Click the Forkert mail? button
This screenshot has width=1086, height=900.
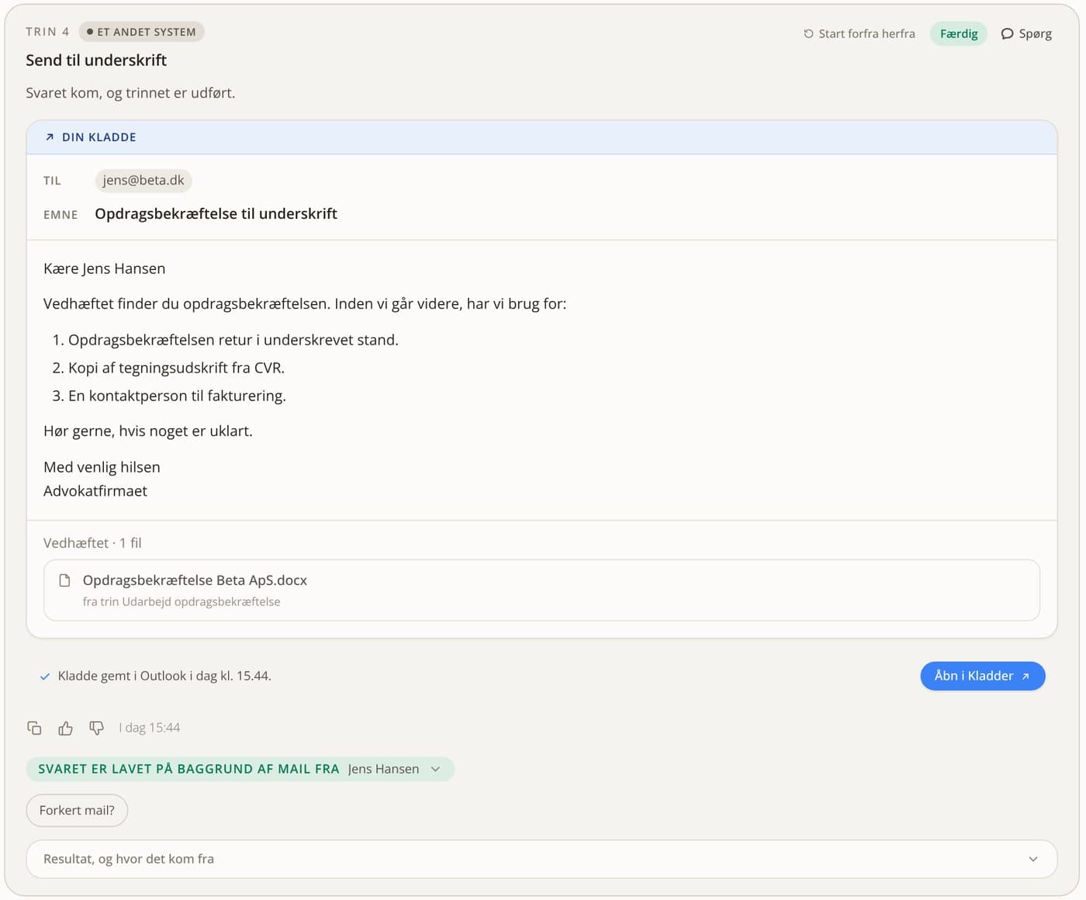tap(77, 810)
